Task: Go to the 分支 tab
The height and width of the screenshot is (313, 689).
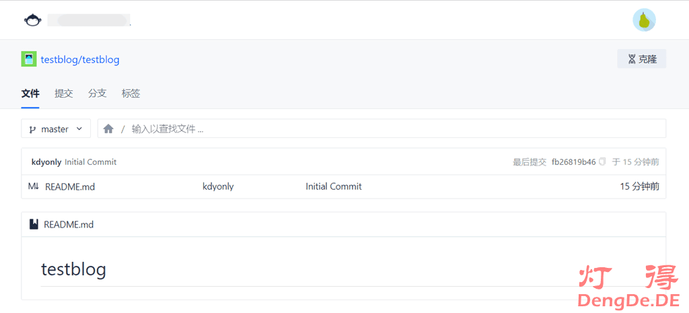Action: pyautogui.click(x=98, y=94)
